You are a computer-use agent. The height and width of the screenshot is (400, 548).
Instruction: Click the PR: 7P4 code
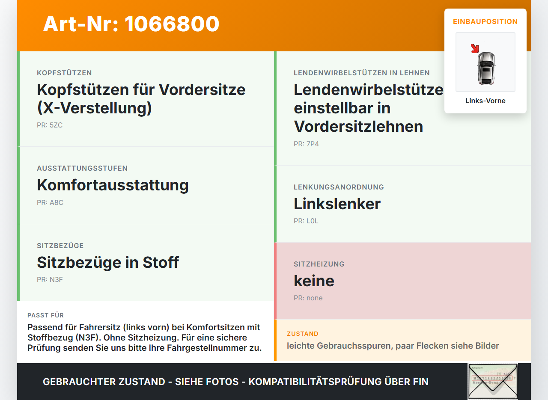click(306, 144)
